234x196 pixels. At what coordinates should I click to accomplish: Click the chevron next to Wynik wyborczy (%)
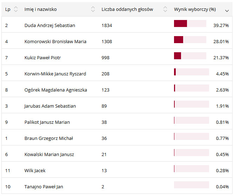coord(227,10)
